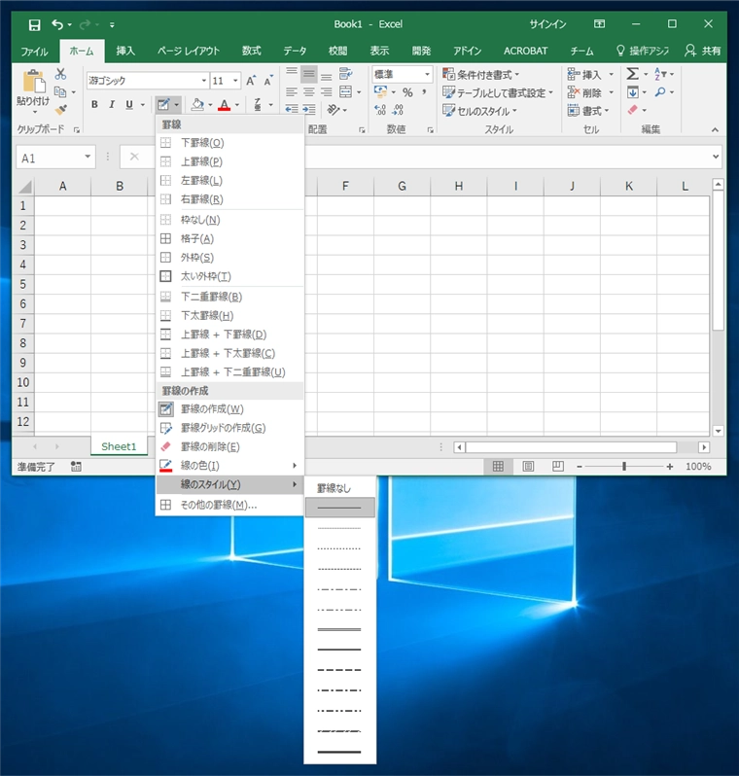739x776 pixels.
Task: Switch to the Insert tab
Action: (x=125, y=51)
